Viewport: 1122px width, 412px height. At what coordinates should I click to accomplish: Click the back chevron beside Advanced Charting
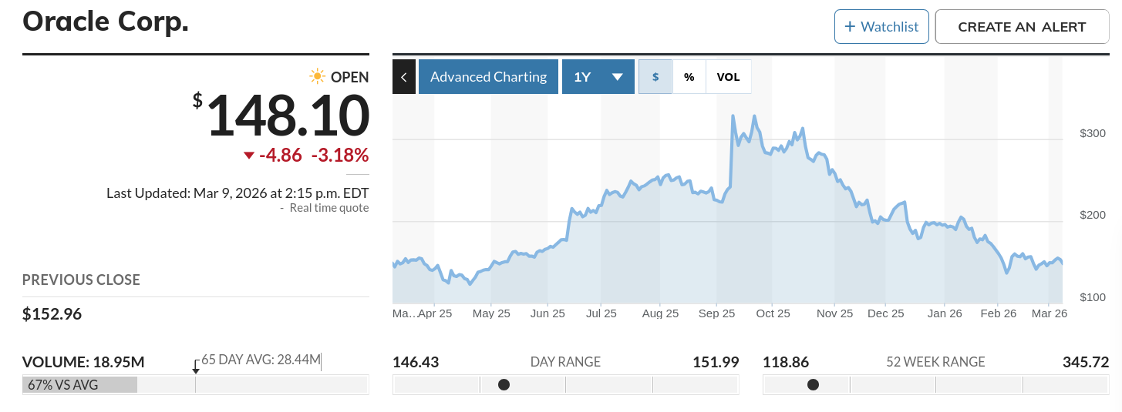click(404, 77)
